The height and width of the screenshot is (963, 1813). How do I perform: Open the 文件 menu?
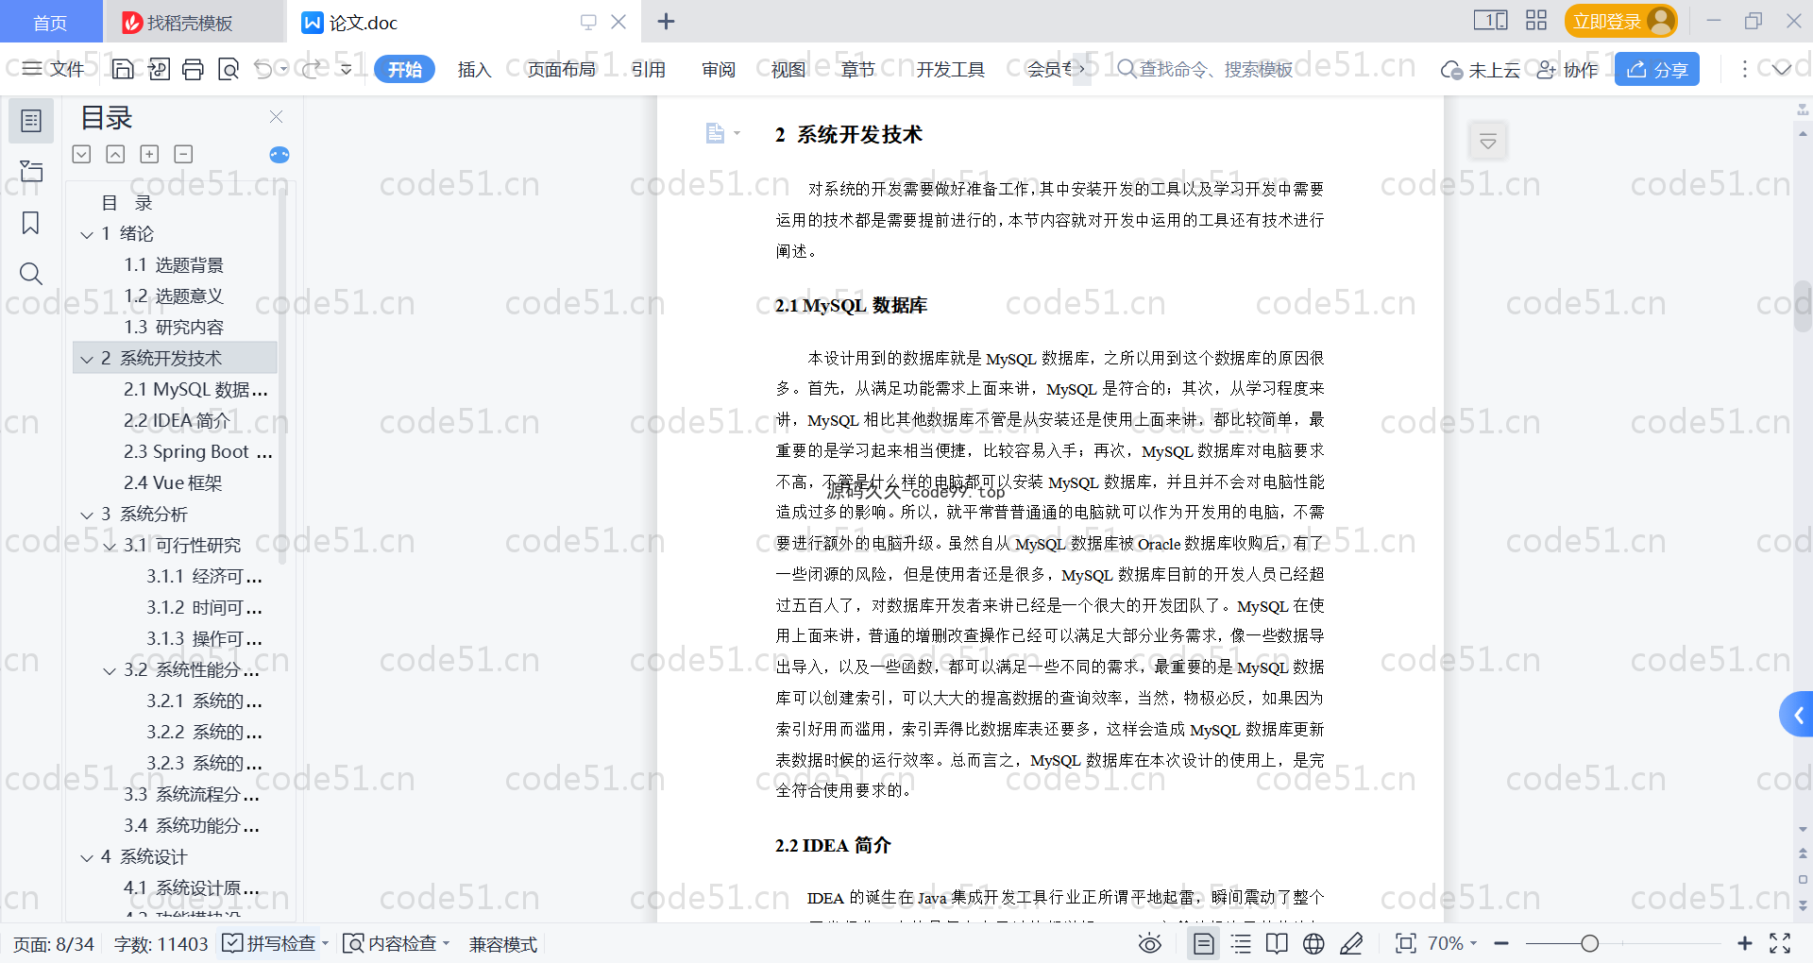coord(54,69)
